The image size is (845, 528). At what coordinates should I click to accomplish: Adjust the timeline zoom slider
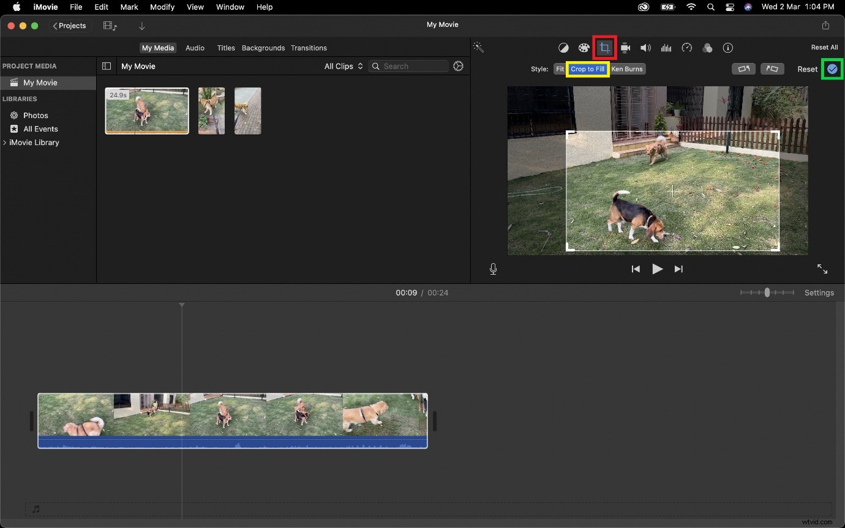[767, 292]
